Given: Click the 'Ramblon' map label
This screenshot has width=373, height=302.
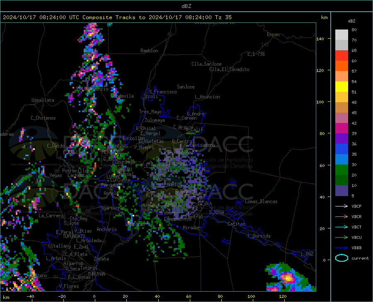Looking at the screenshot, I should tap(149, 51).
